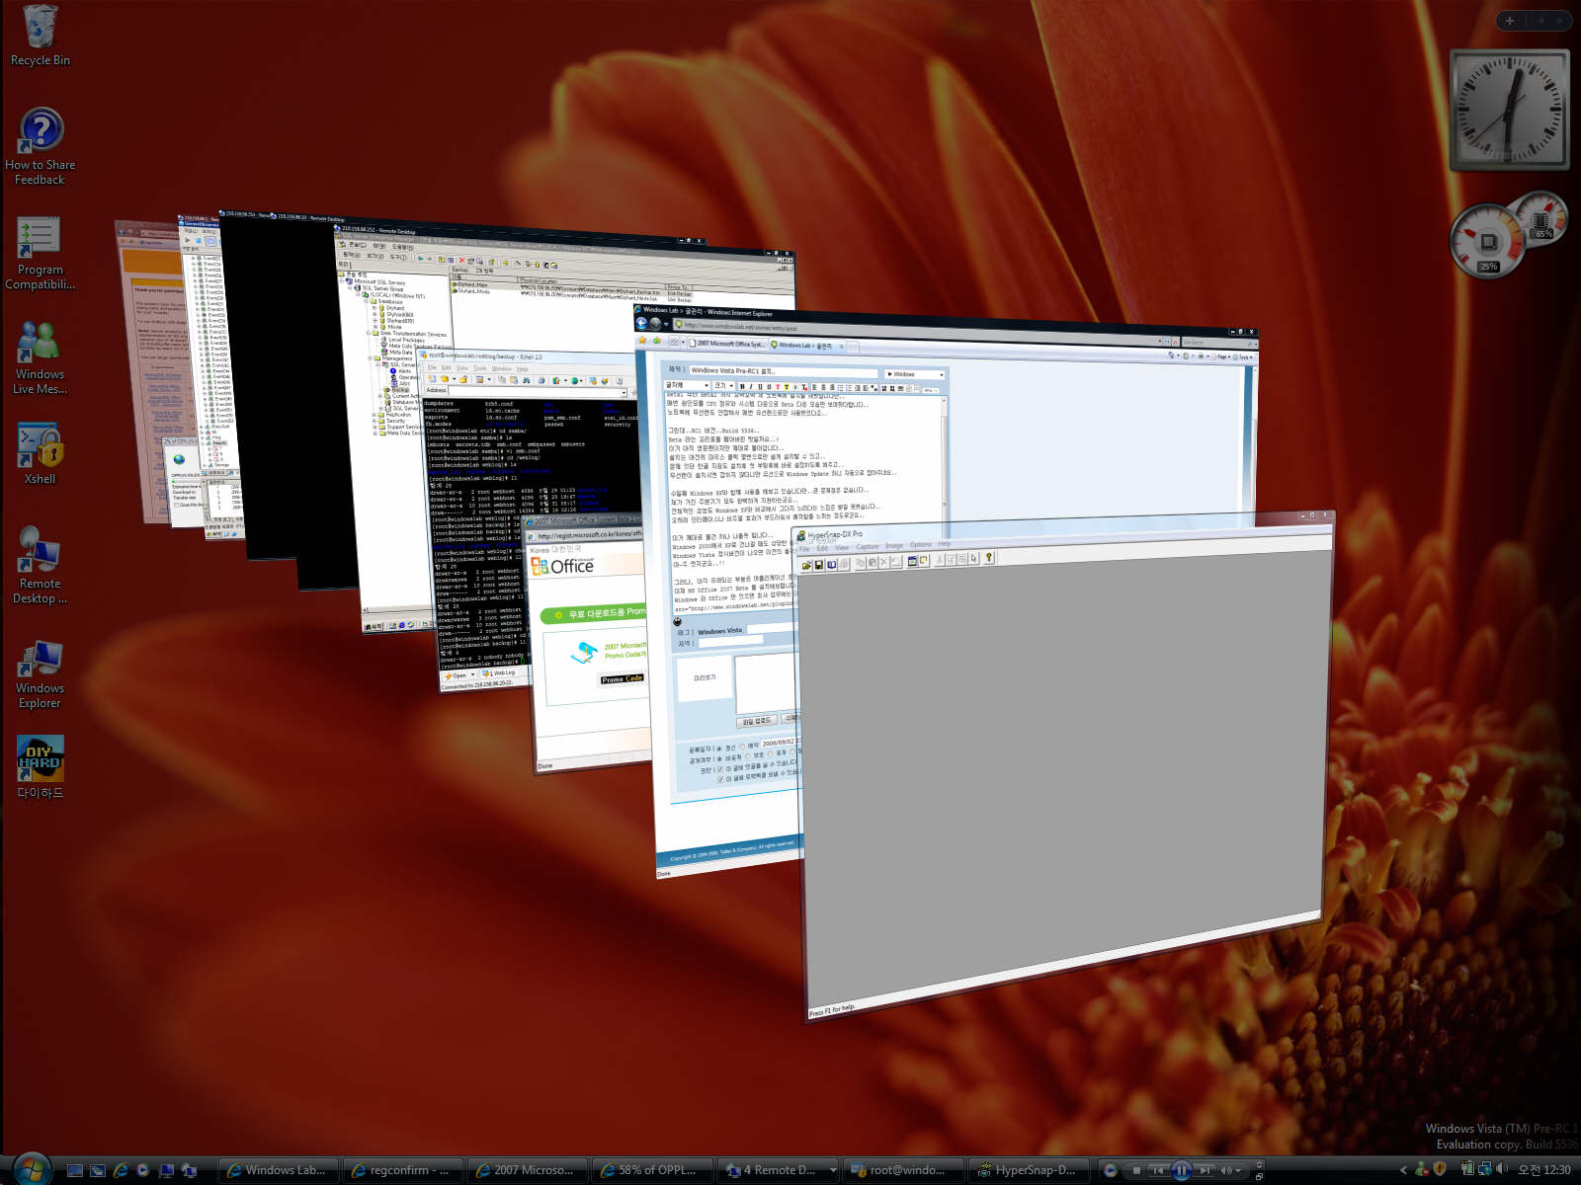
Task: Switch to HyperSnap-DX taskbar button
Action: [1028, 1170]
